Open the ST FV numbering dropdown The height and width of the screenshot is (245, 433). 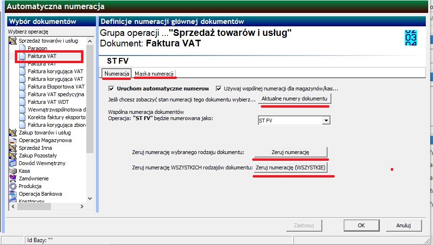click(x=326, y=121)
